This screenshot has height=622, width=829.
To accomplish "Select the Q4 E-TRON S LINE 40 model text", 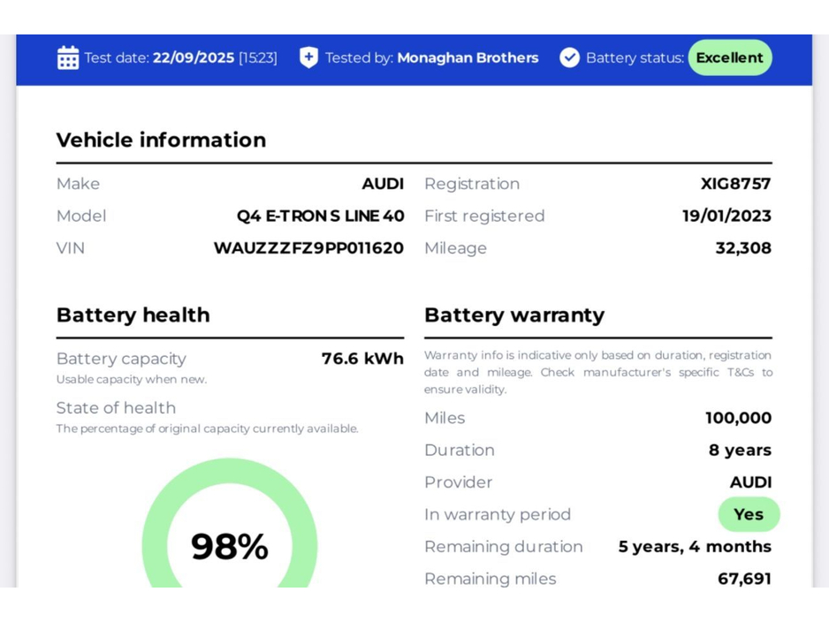I will click(320, 216).
